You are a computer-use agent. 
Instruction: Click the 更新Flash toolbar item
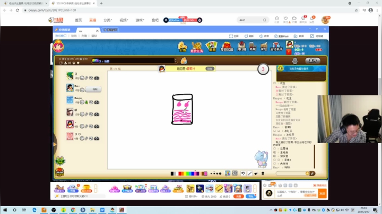[281, 36]
